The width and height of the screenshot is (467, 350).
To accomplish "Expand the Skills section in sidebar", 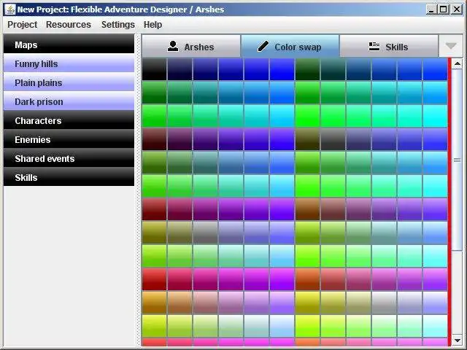I will coord(69,178).
